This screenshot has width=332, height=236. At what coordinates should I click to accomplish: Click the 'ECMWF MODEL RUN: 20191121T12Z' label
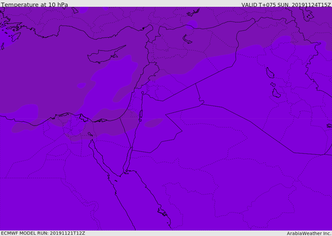point(43,233)
